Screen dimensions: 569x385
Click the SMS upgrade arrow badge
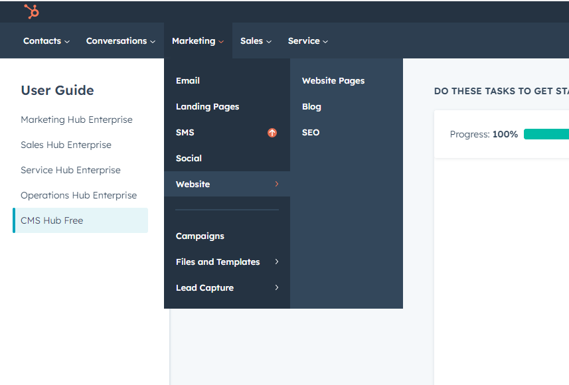(272, 133)
